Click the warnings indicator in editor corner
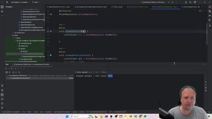 point(200,11)
